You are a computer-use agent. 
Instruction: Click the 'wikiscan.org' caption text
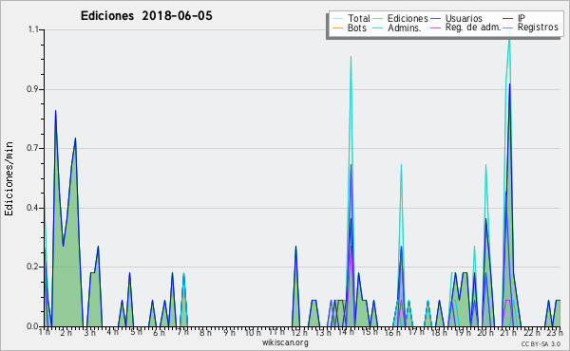[285, 342]
